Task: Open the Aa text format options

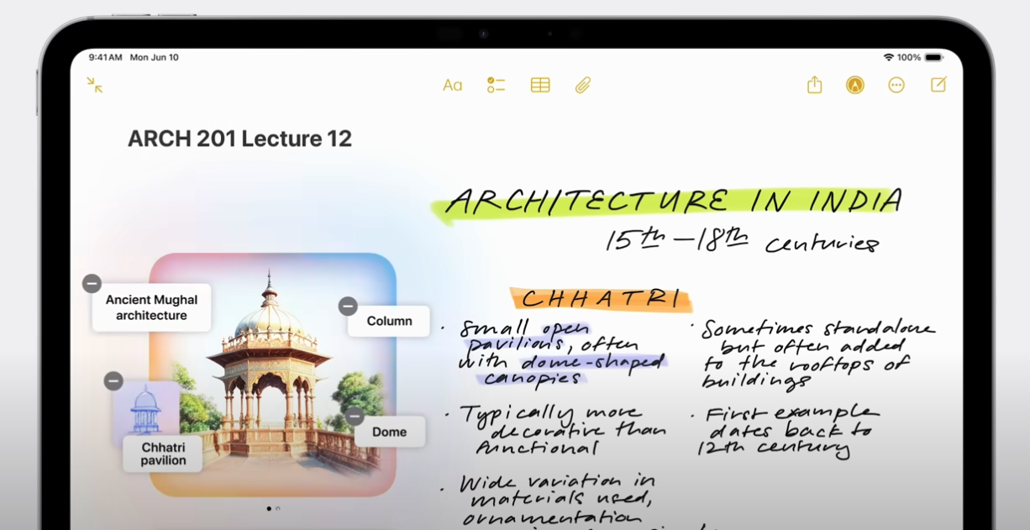Action: (452, 85)
